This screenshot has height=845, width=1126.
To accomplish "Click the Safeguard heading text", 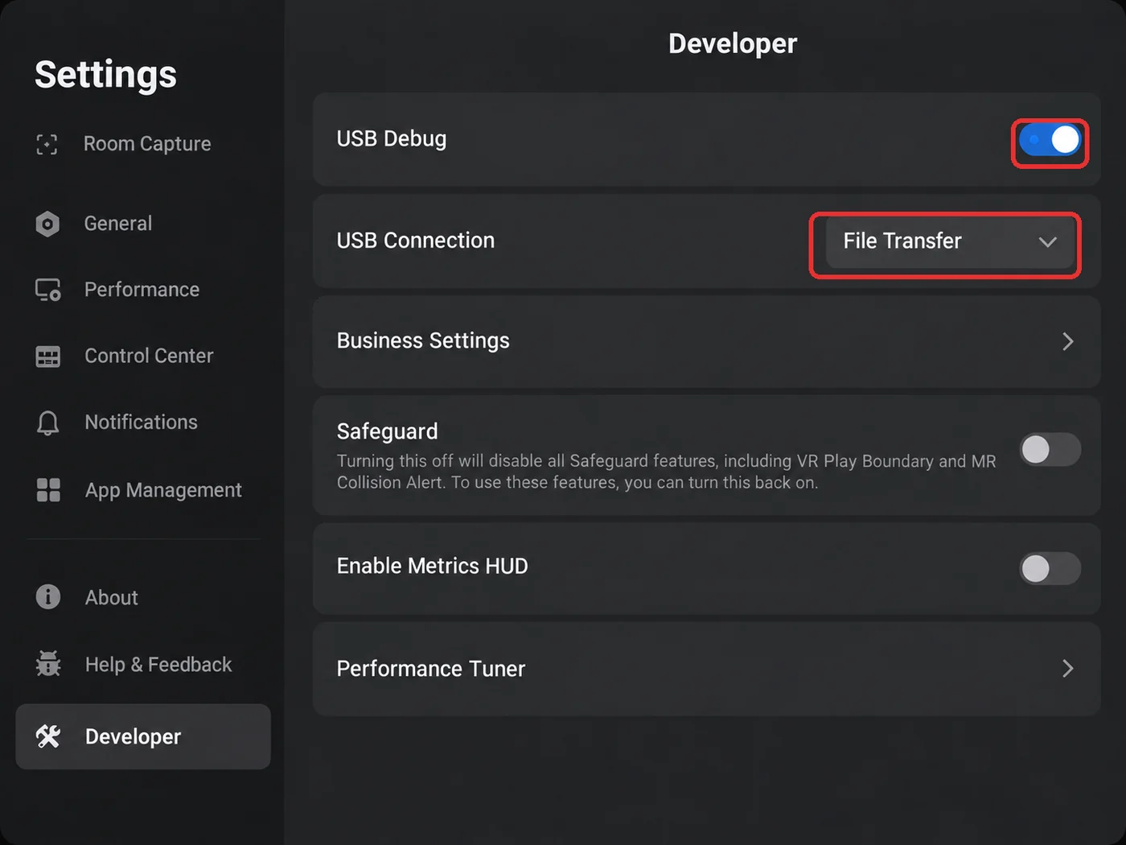I will tap(388, 431).
